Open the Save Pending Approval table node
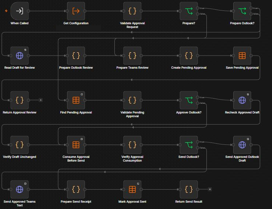 (x=242, y=56)
